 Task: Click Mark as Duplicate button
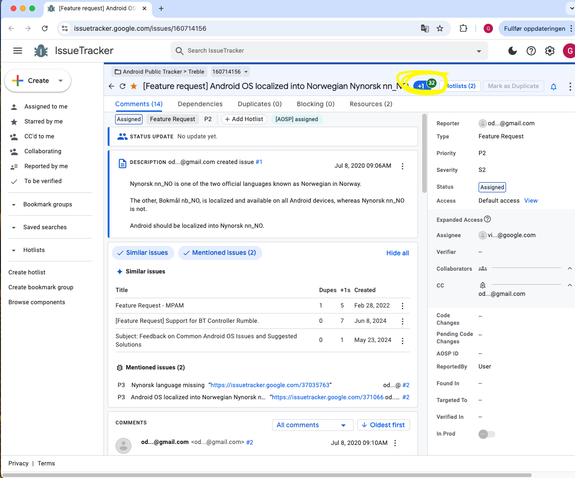[513, 86]
